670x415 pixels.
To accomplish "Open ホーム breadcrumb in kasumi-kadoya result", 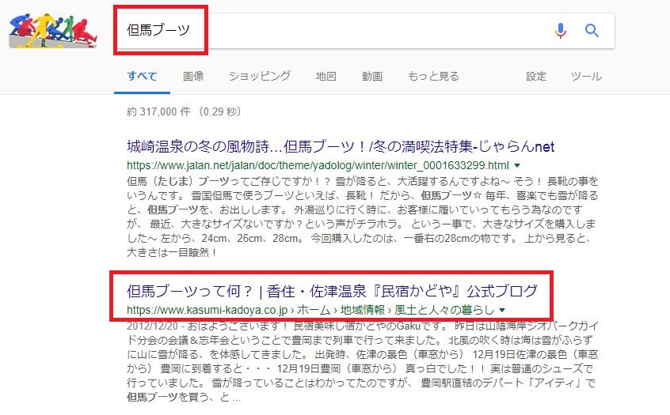I will (314, 310).
